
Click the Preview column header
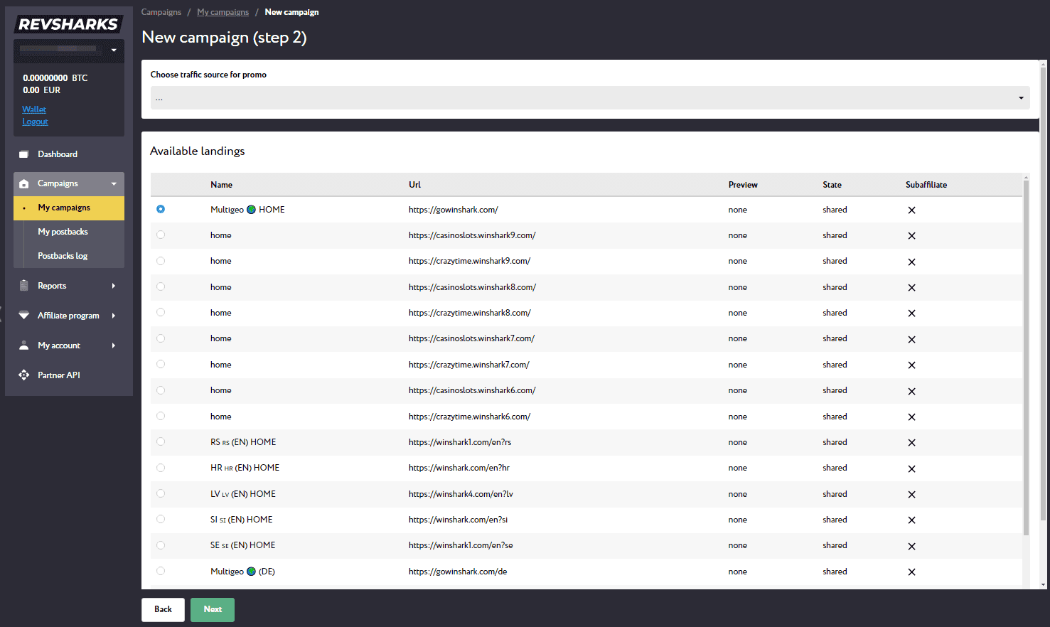(743, 185)
